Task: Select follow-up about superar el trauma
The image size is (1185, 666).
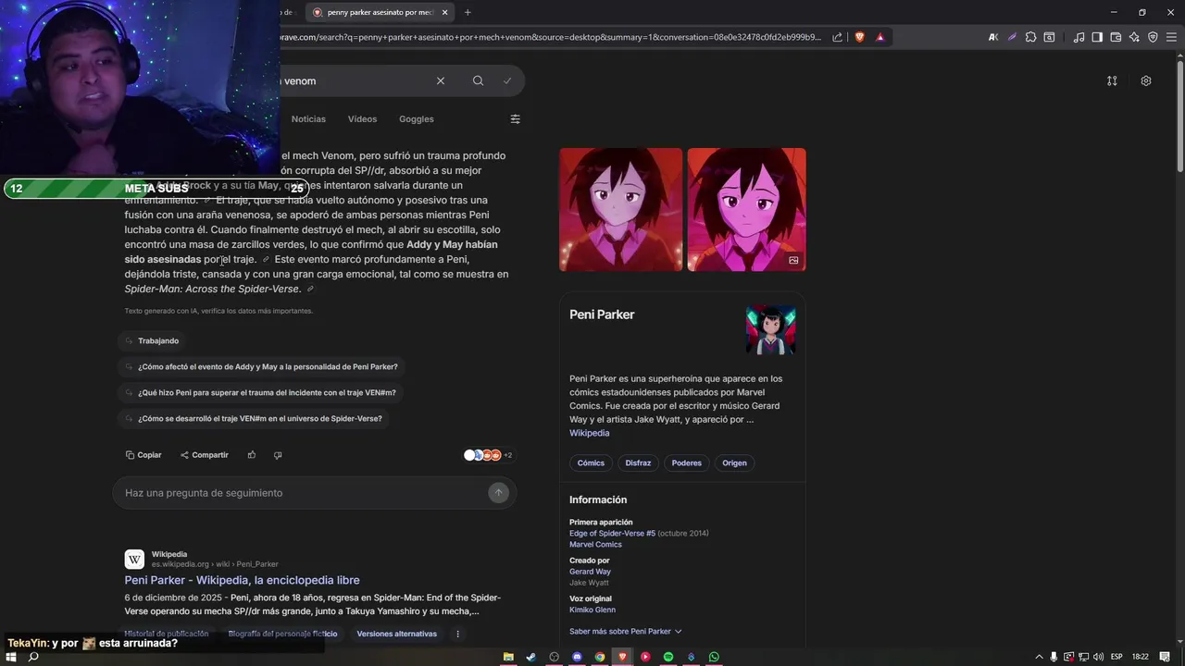Action: point(261,392)
